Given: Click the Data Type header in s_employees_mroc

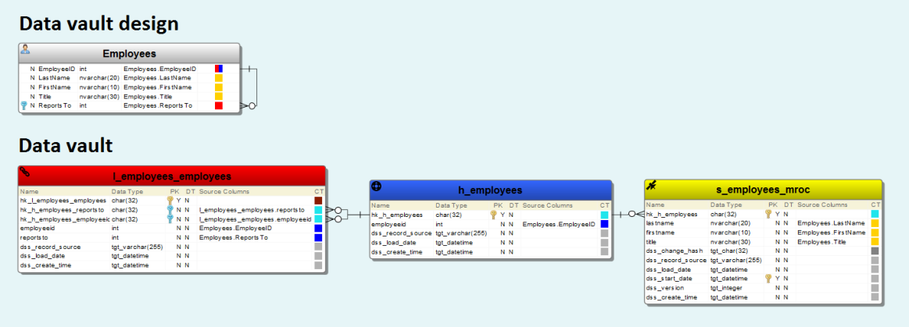Looking at the screenshot, I should (x=726, y=205).
